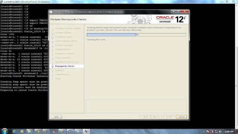Click the 'Checking Run Level ...' status text
The height and width of the screenshot is (134, 238).
[97, 40]
